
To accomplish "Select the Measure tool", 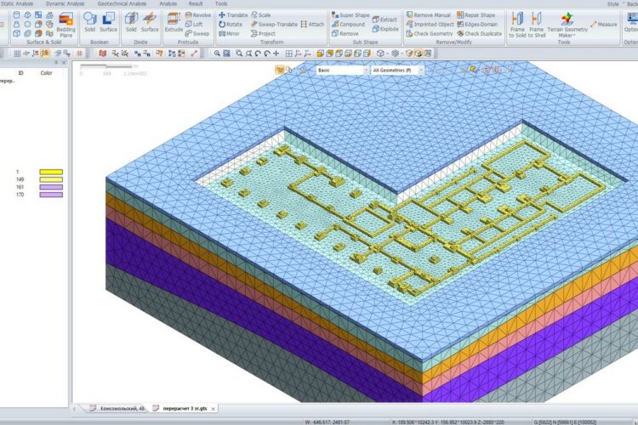I will coord(602,25).
